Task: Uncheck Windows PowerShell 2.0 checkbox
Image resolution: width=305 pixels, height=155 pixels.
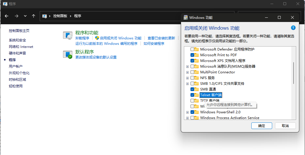Action: click(x=192, y=112)
